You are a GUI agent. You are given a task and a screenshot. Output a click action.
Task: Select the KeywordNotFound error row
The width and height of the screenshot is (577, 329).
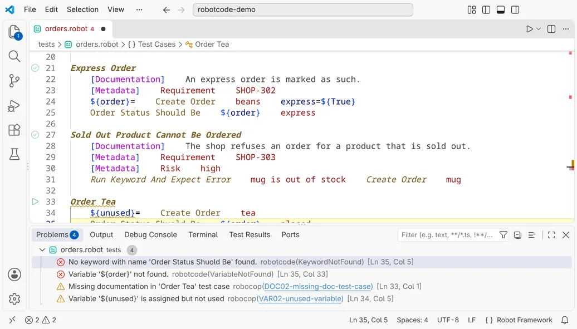tap(302, 262)
